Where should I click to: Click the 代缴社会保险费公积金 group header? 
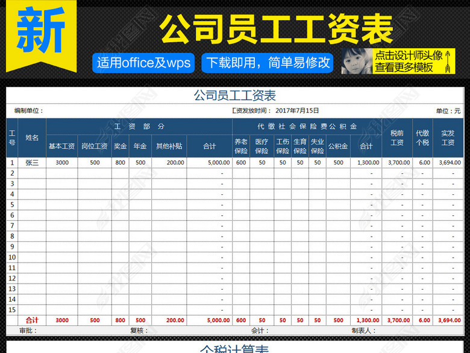coord(307,127)
